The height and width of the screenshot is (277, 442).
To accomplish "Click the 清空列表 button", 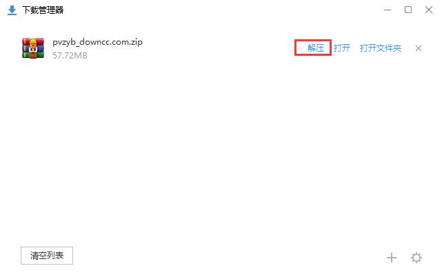I will [47, 256].
